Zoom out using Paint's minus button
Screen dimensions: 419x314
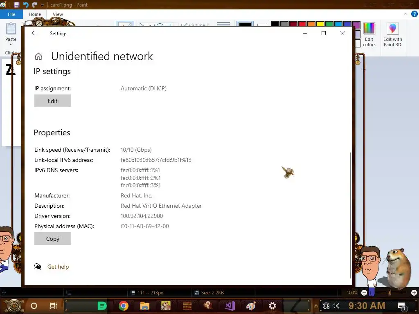[x=364, y=293]
